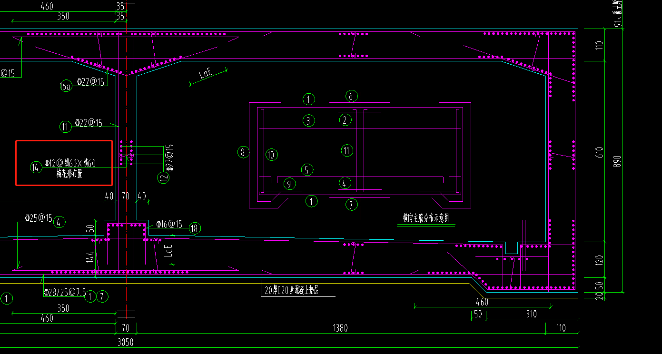The height and width of the screenshot is (354, 662).
Task: Click the Φ22@15 label next to left marker 11
Action: click(88, 123)
